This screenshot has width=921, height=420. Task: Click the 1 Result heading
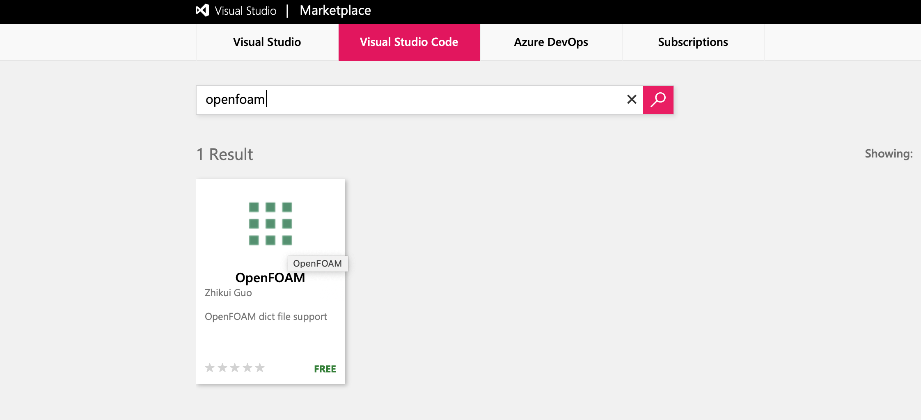tap(225, 154)
